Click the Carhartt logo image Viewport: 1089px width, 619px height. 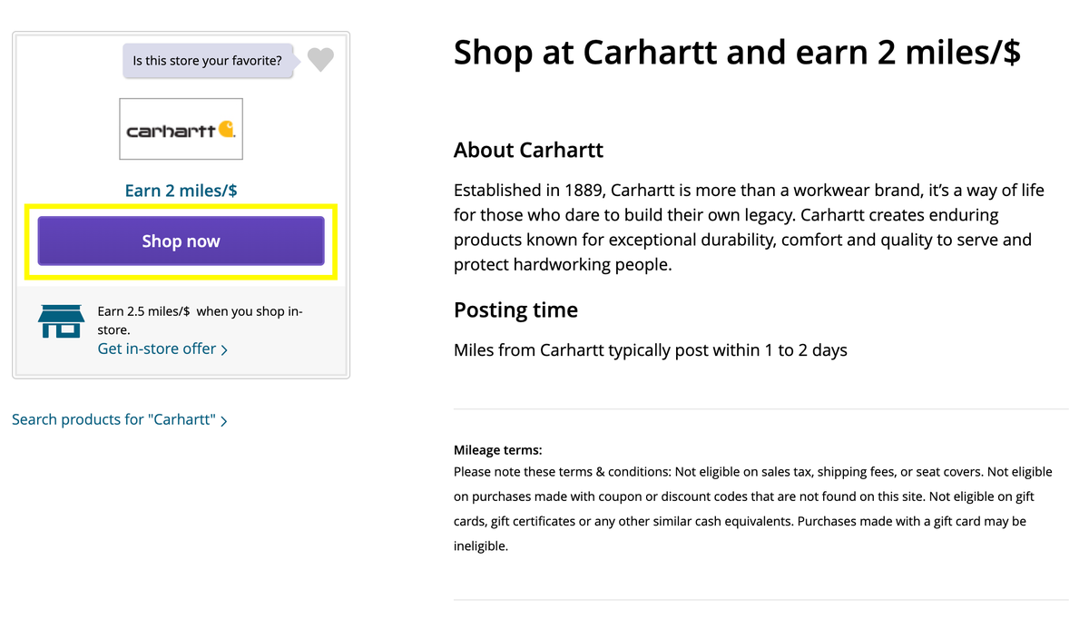[x=181, y=129]
